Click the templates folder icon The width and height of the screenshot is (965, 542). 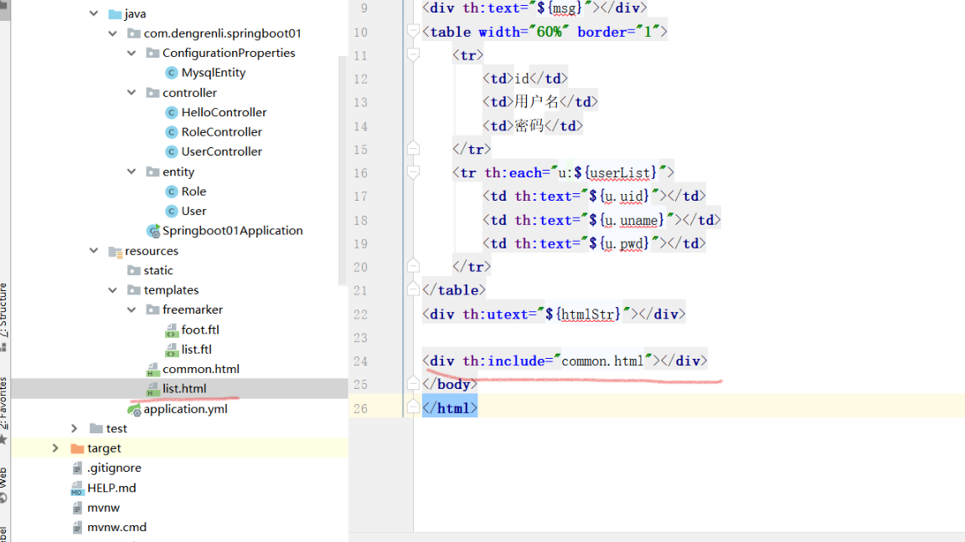click(x=133, y=290)
